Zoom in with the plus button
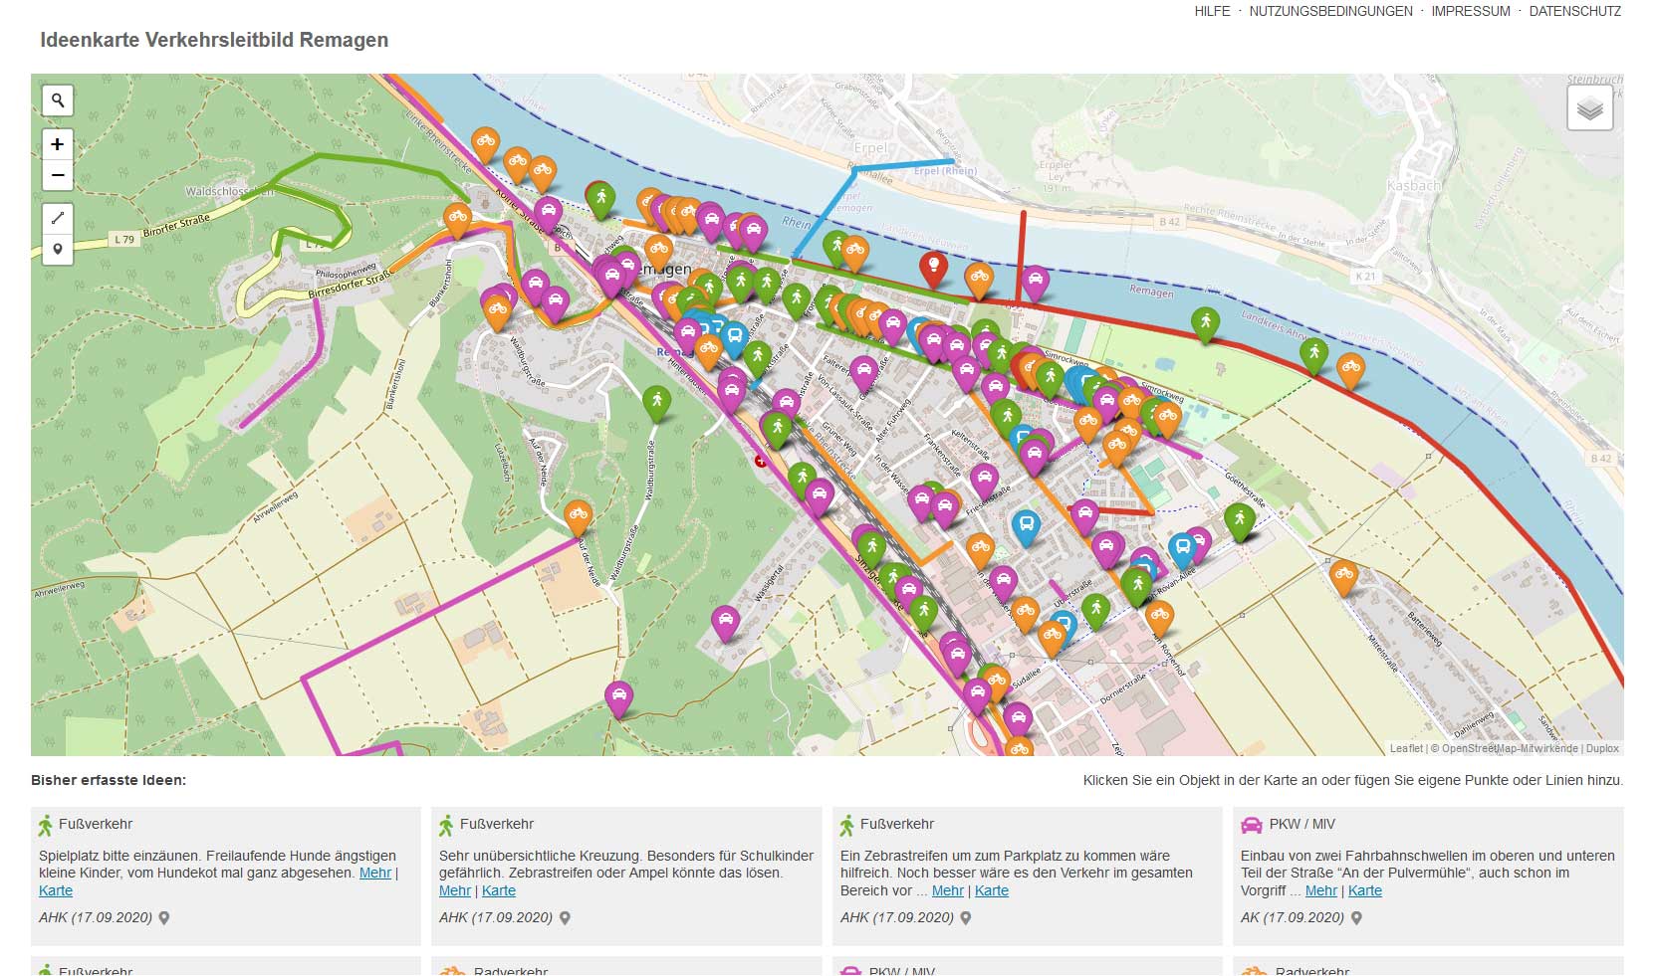Image resolution: width=1656 pixels, height=976 pixels. [x=58, y=144]
